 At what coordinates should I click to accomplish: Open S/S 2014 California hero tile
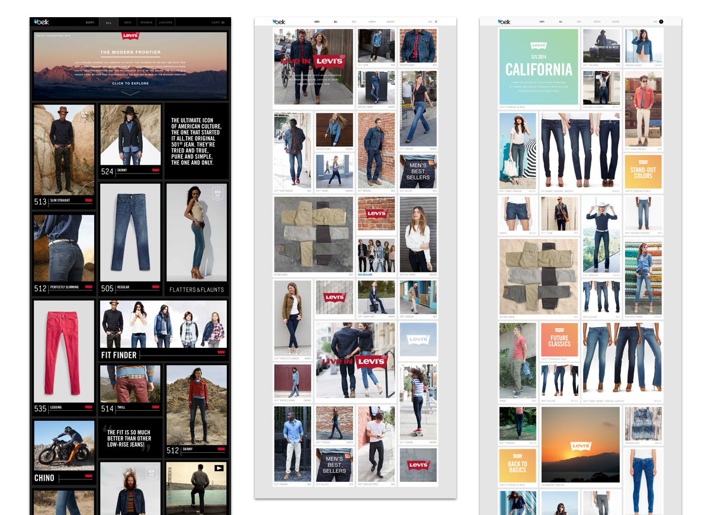click(x=539, y=67)
